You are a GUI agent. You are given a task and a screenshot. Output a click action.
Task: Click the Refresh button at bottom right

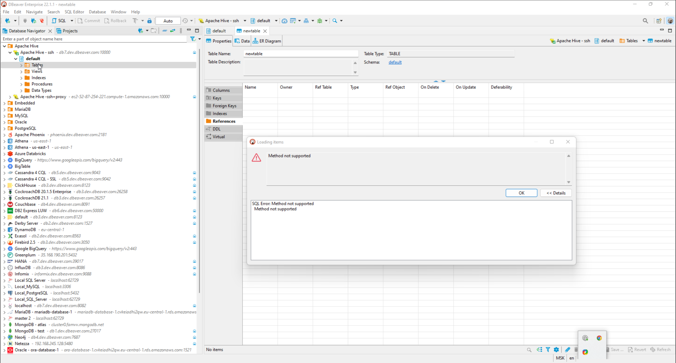click(x=660, y=350)
